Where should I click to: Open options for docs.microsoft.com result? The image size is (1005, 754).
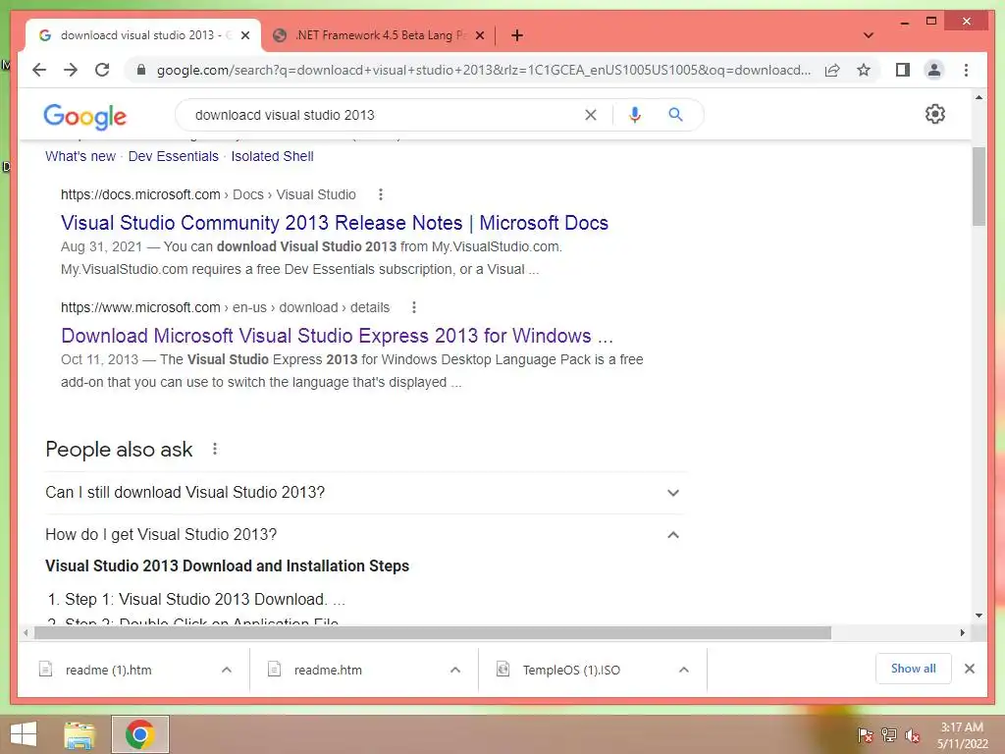381,194
